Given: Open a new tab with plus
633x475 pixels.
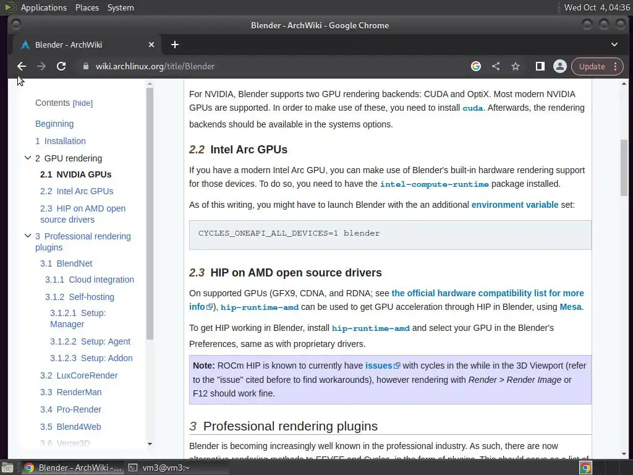Looking at the screenshot, I should pyautogui.click(x=175, y=45).
